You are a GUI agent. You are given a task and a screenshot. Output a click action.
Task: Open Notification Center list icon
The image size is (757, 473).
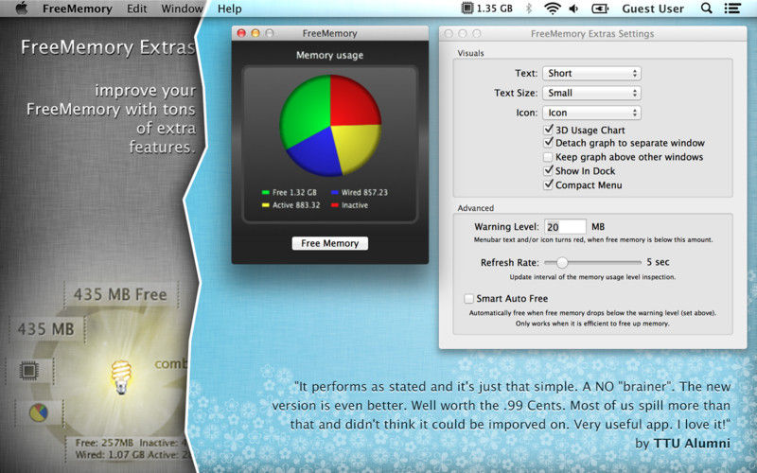coord(732,9)
